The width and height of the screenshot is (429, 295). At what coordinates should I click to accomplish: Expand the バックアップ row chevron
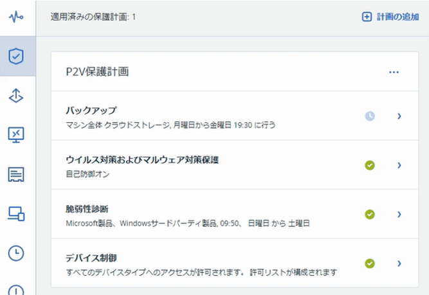(x=399, y=116)
